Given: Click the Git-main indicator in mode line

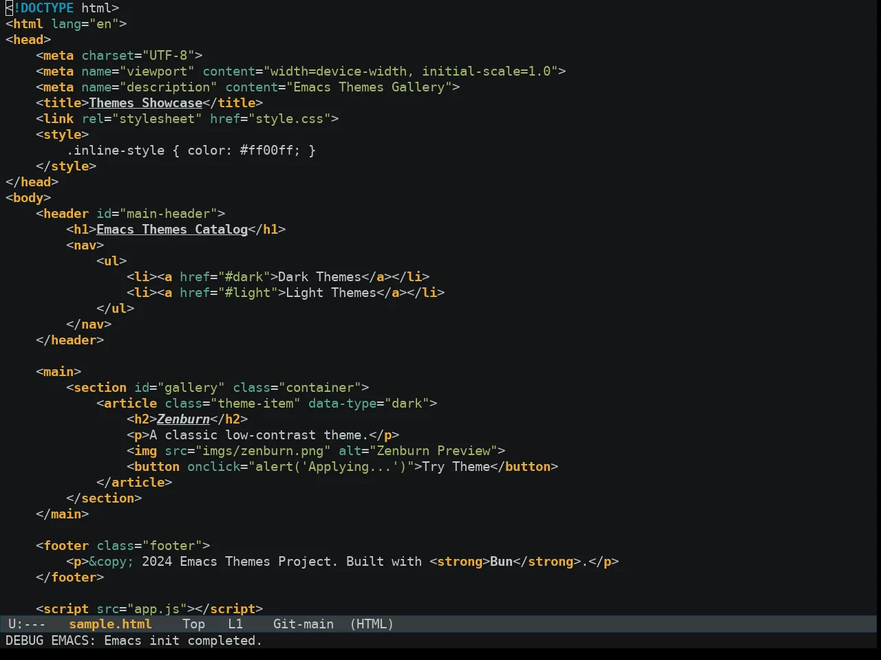Looking at the screenshot, I should [x=304, y=624].
